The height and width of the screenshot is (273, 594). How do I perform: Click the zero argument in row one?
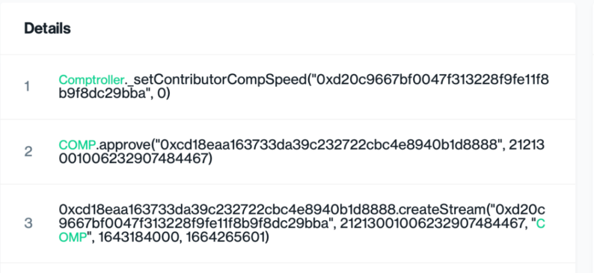coord(161,94)
